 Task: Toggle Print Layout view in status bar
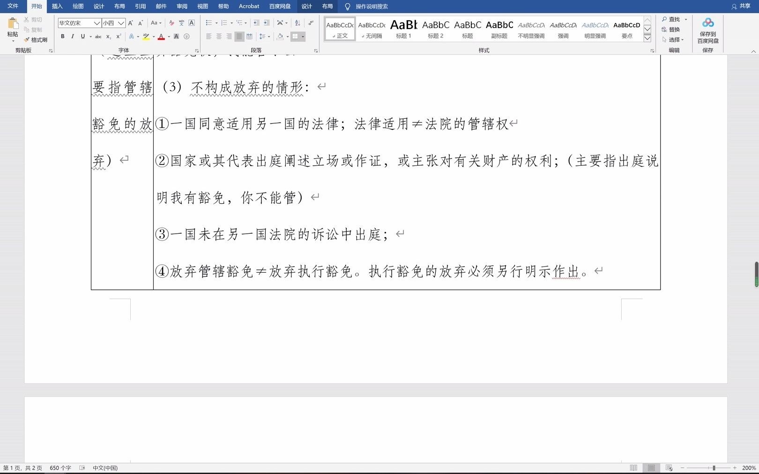tap(651, 468)
